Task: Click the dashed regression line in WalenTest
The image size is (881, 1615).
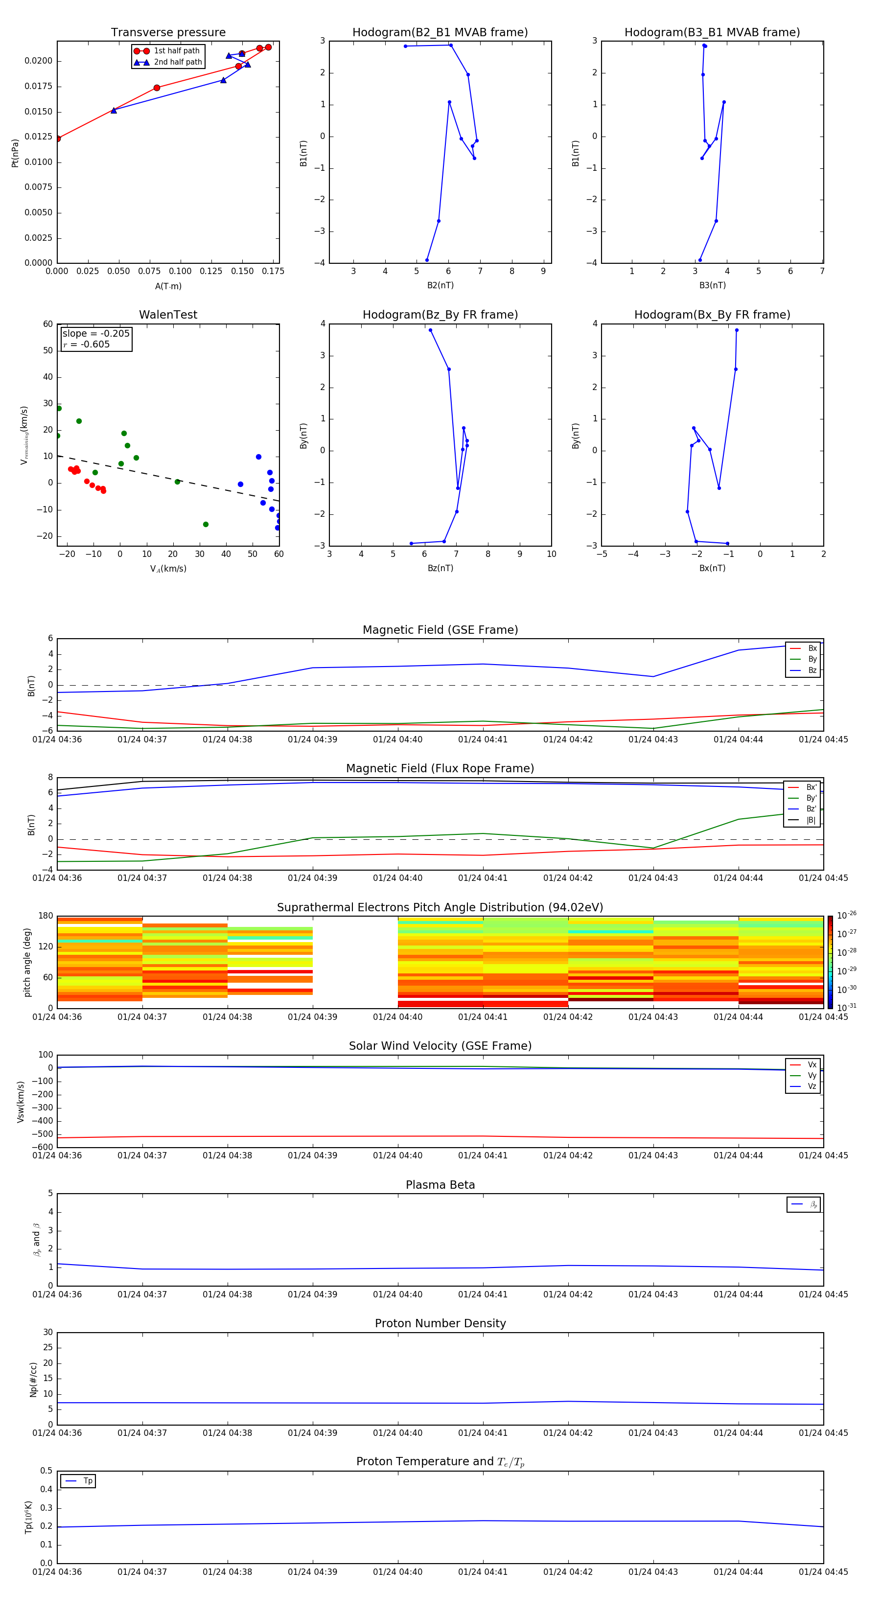Action: pyautogui.click(x=168, y=478)
